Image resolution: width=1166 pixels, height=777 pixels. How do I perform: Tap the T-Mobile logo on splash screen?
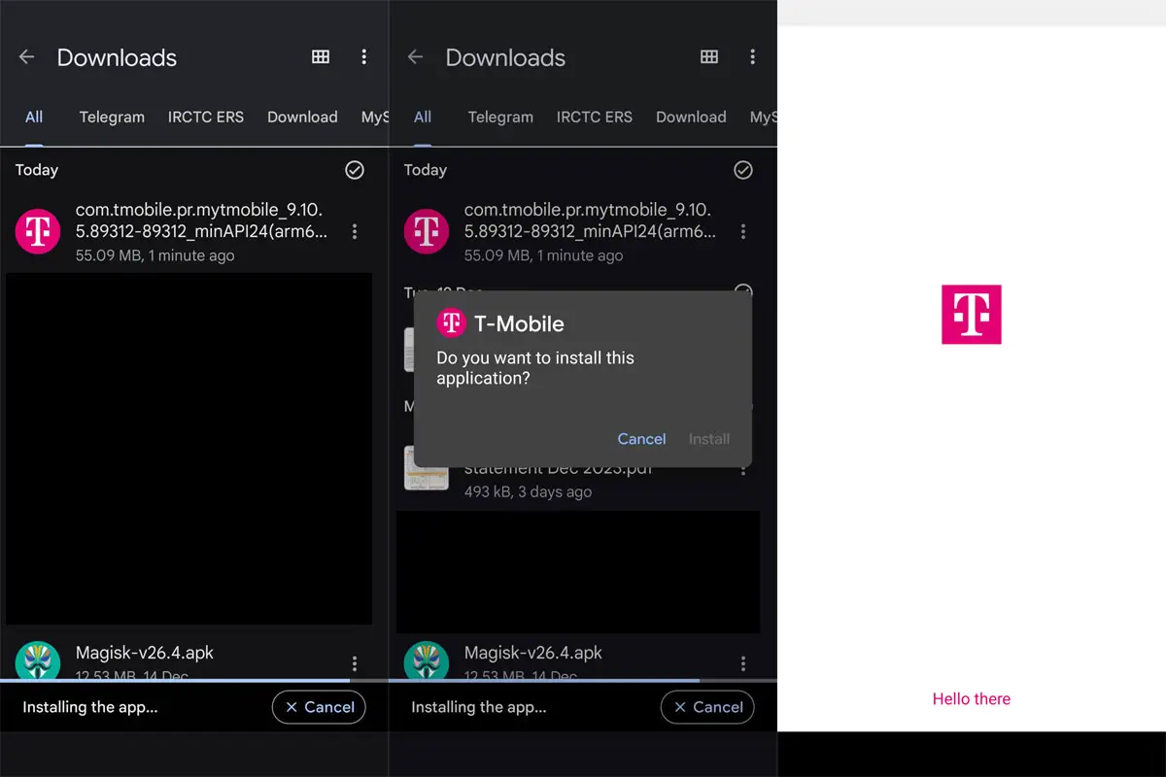[x=971, y=314]
